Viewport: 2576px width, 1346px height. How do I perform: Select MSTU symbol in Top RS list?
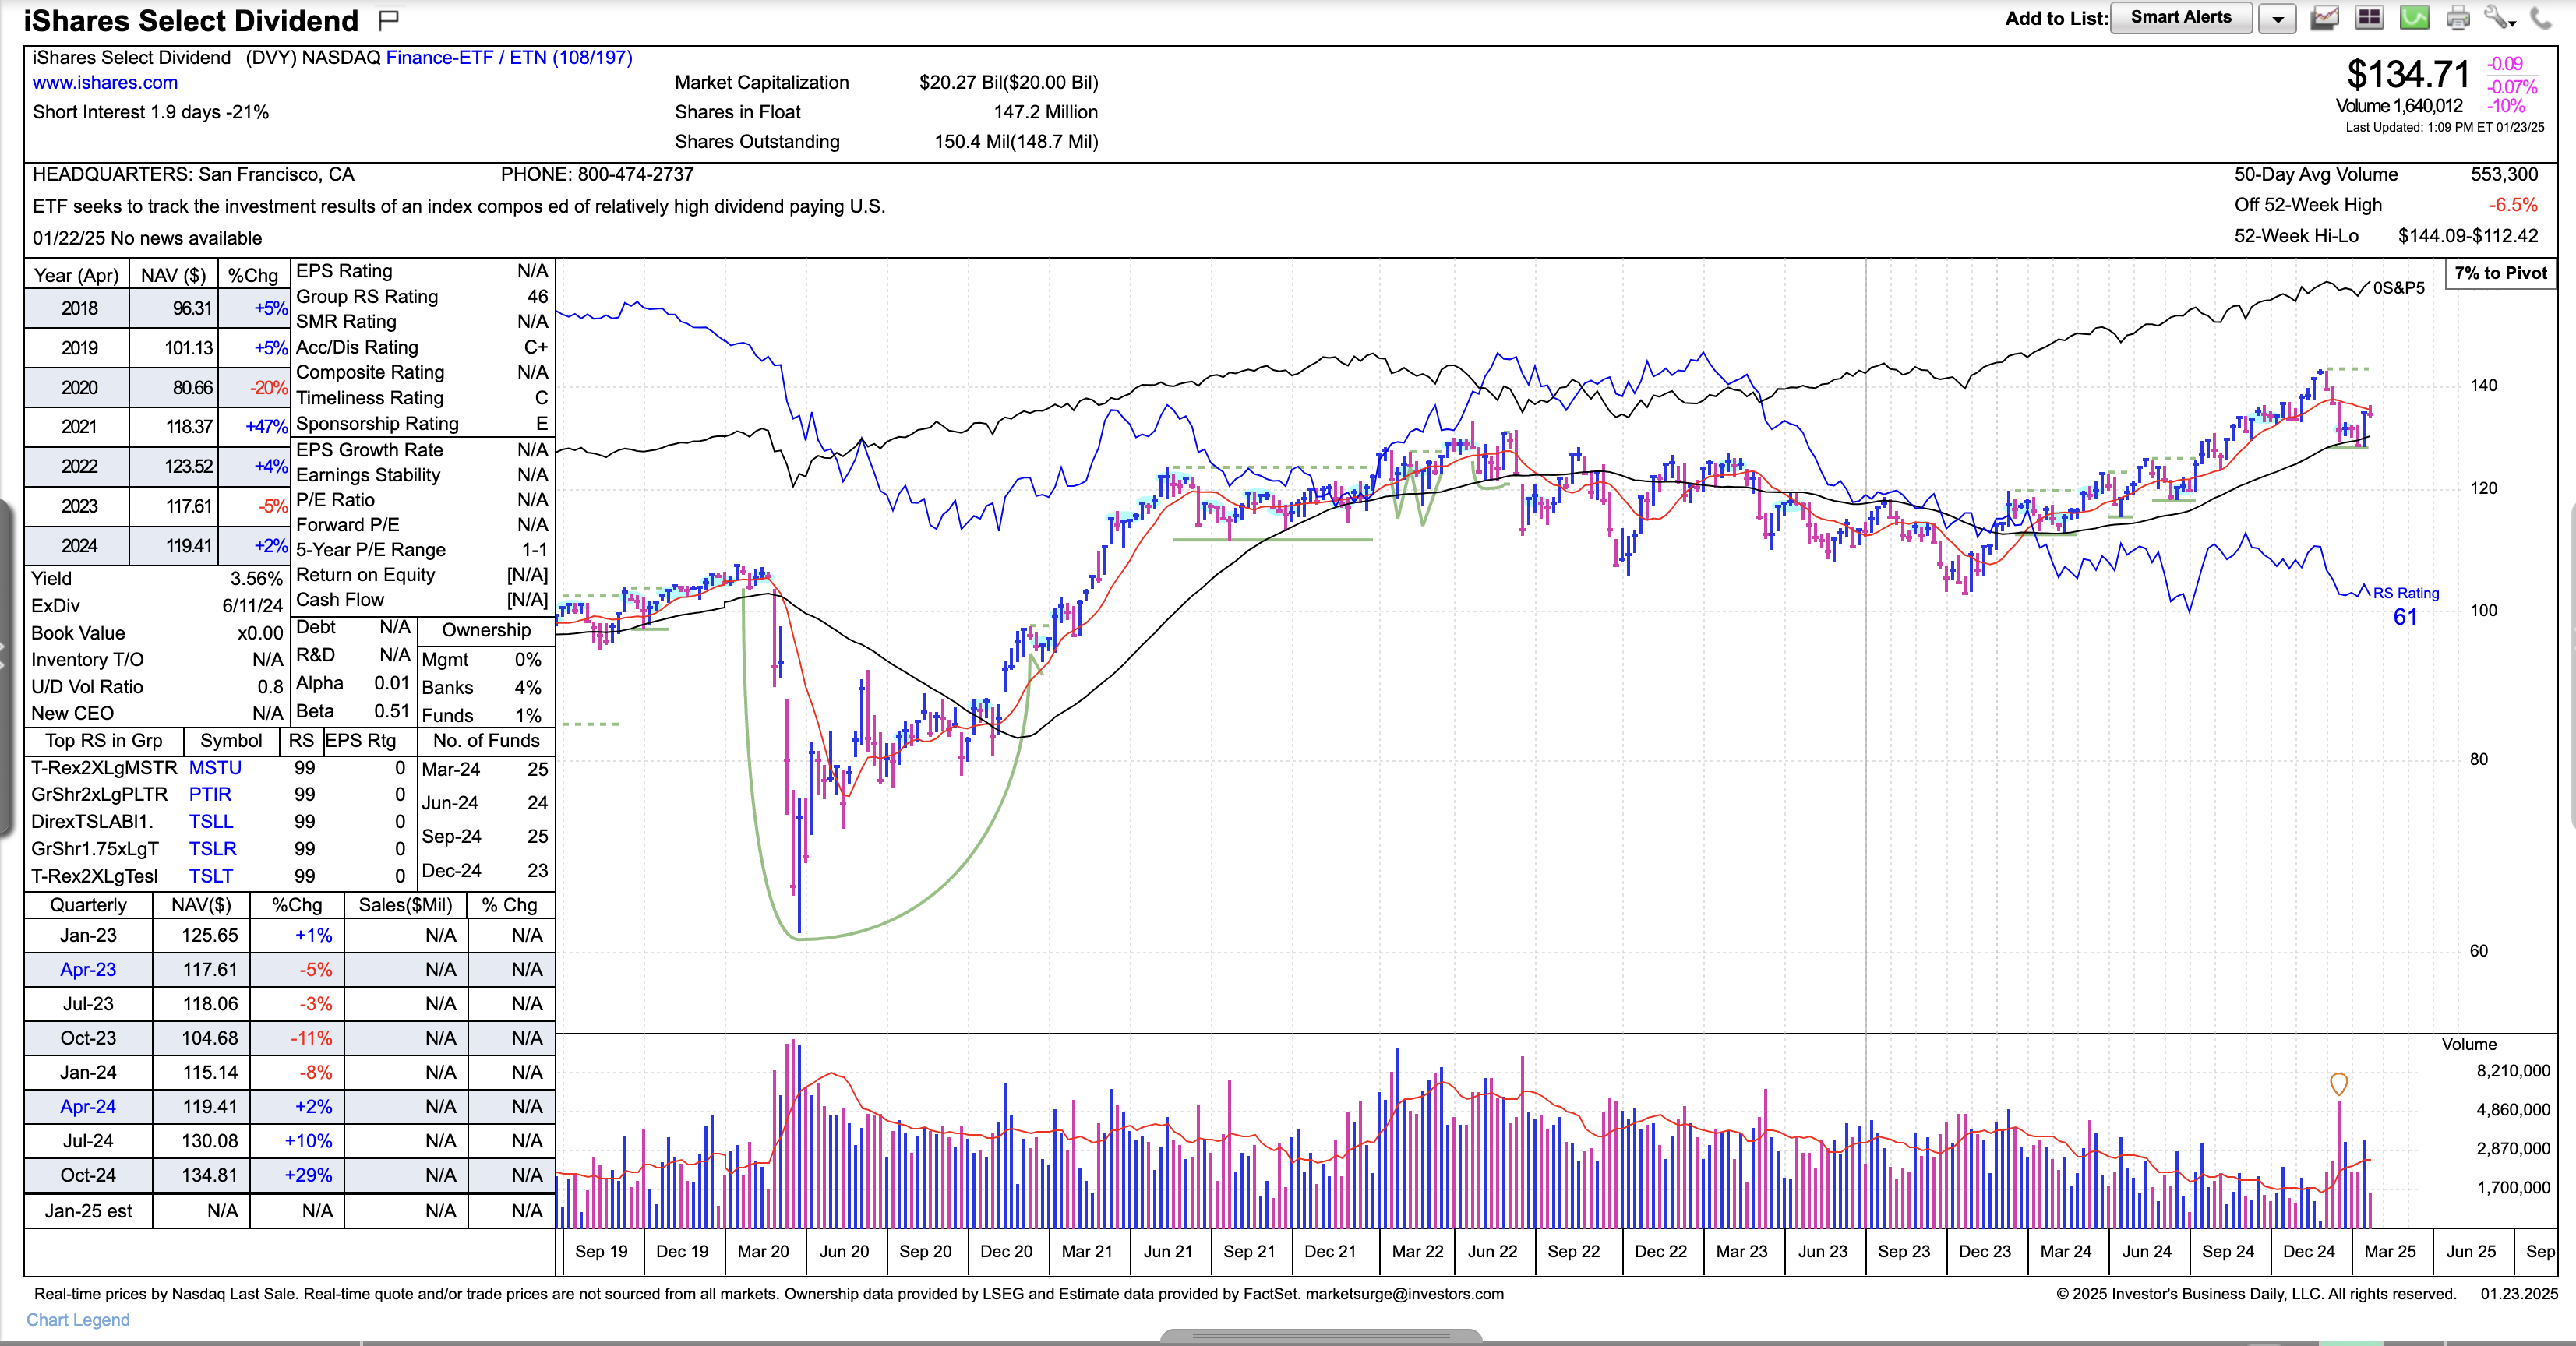tap(215, 768)
